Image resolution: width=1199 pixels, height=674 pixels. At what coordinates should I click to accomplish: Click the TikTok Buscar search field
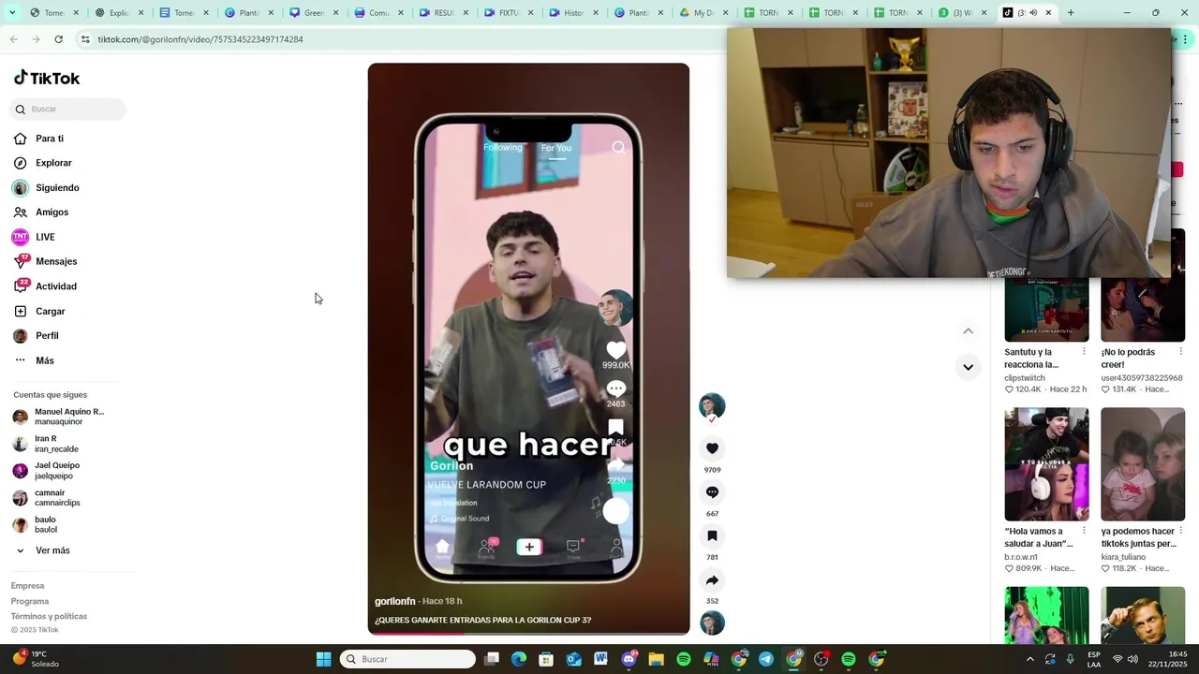point(67,109)
